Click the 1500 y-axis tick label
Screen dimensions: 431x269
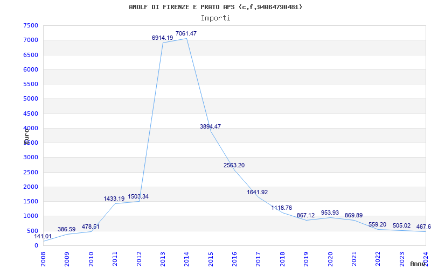(31, 201)
